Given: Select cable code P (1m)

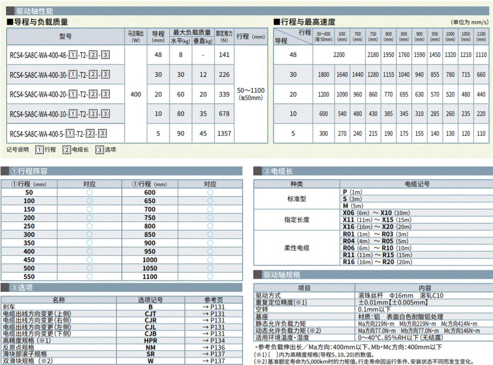Looking at the screenshot, I should click(352, 192).
